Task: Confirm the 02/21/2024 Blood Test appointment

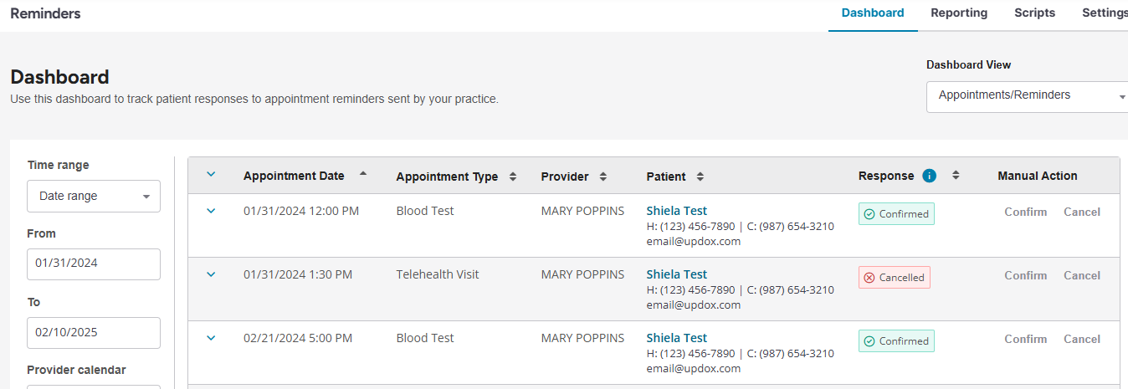Action: coord(1025,340)
